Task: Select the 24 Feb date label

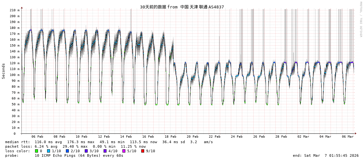Action: pyautogui.click(x=237, y=137)
